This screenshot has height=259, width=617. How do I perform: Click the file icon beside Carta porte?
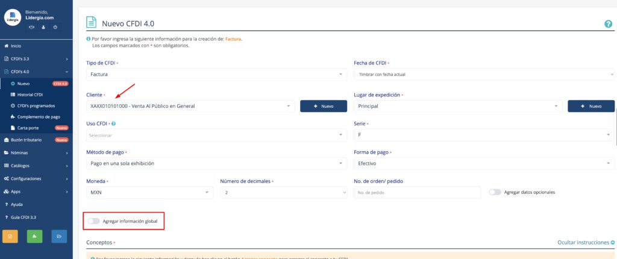tap(13, 128)
